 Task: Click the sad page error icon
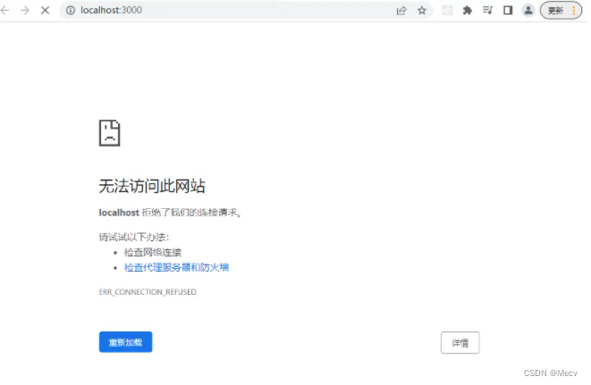pyautogui.click(x=110, y=133)
